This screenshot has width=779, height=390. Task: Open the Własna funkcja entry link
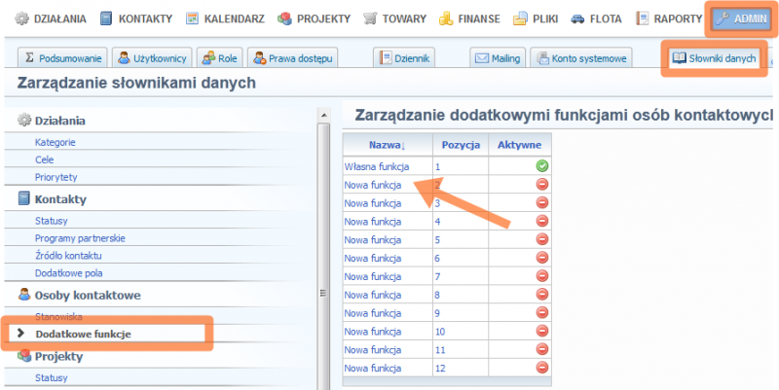(375, 167)
